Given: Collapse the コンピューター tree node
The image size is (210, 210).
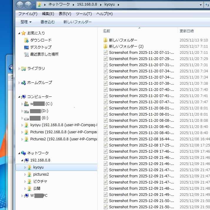Looking at the screenshot, I should (19, 97).
